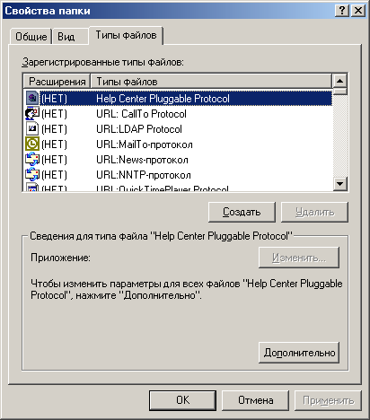Click the question mark help icon in title bar

coord(342,11)
